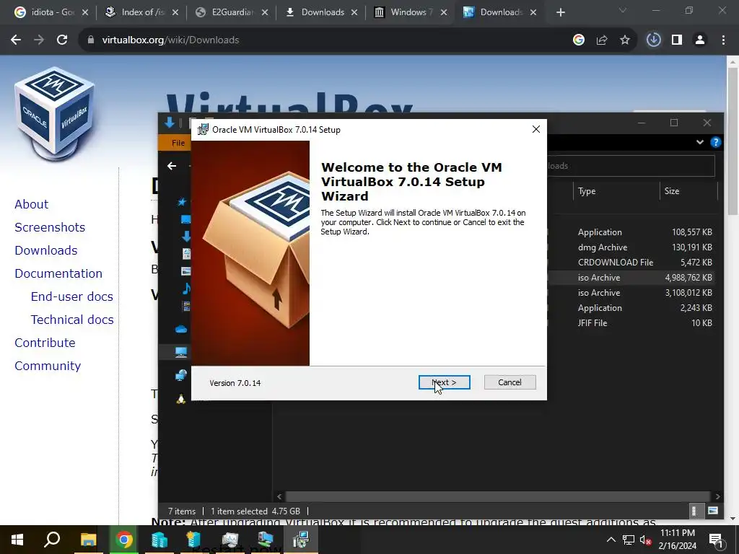The image size is (739, 554).
Task: Cancel the VirtualBox 7.0.14 Setup wizard
Action: pos(510,382)
